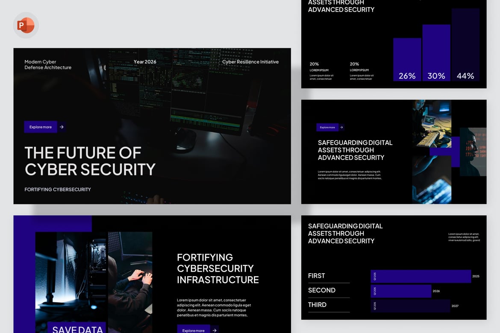
Task: Select the 30% bar in the chart
Action: point(436,53)
